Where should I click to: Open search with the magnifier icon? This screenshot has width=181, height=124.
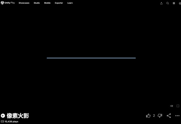(168, 3)
